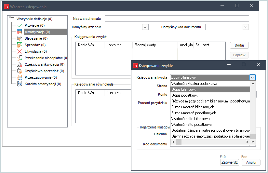Click the horizontal scroll left arrow
Viewport: 268px width, 173px height.
point(173,142)
